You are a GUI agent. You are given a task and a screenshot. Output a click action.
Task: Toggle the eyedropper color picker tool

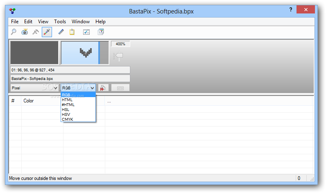pos(47,32)
